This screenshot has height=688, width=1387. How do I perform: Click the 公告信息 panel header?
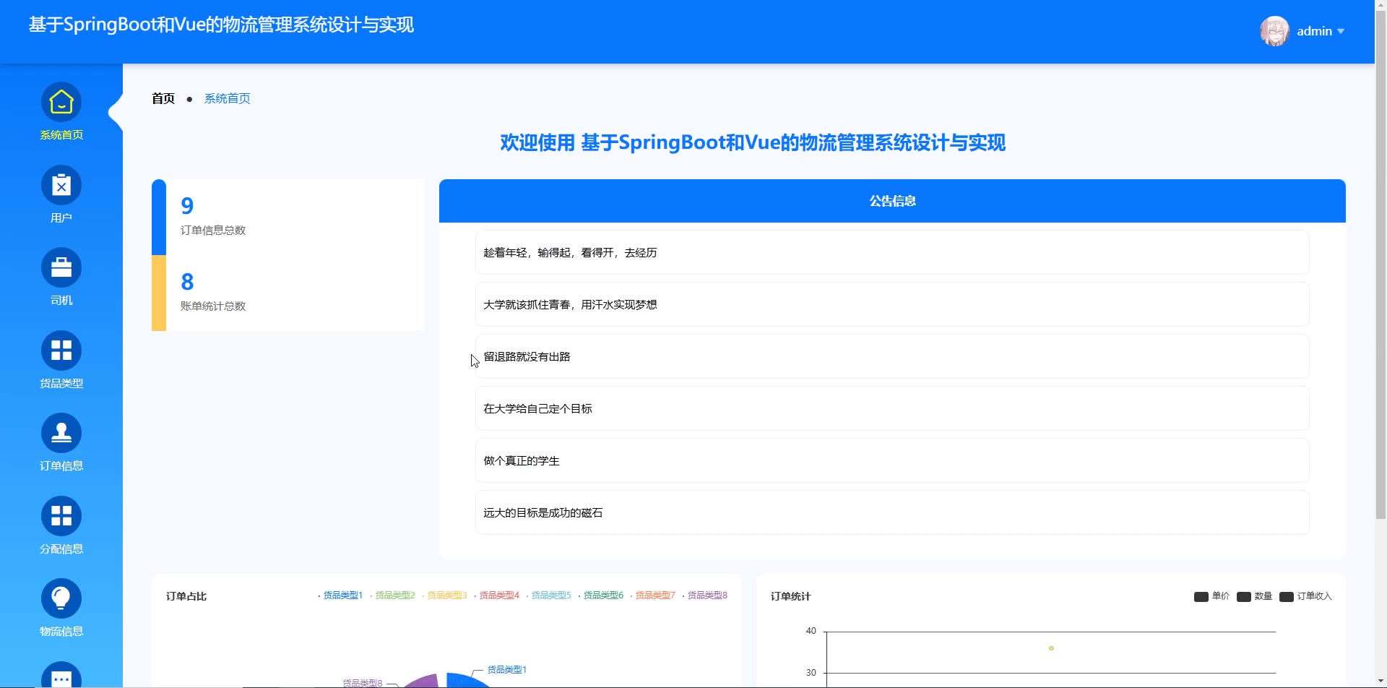pyautogui.click(x=891, y=201)
